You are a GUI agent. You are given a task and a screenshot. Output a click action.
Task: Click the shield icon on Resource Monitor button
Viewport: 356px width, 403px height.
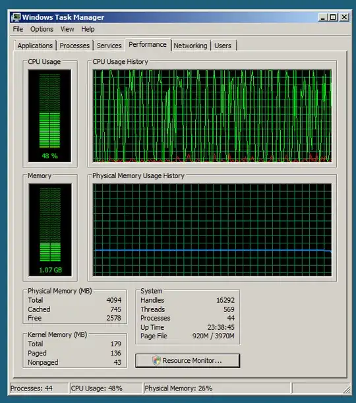tap(156, 360)
